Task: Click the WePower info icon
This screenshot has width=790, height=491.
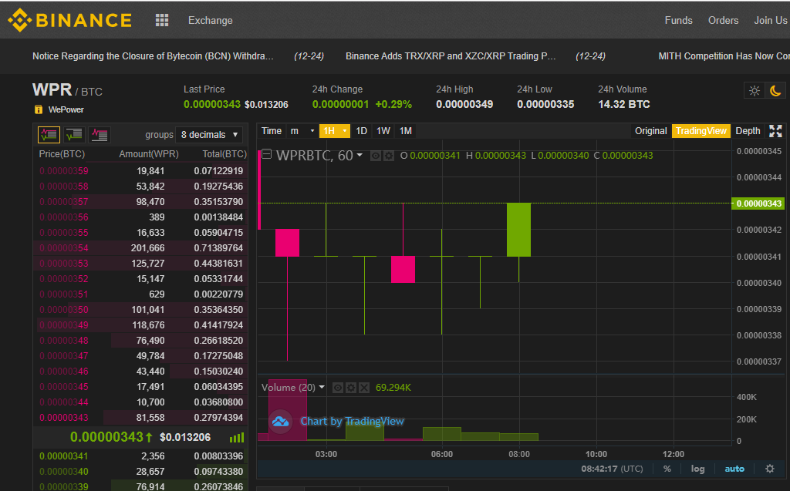Action: [x=39, y=109]
